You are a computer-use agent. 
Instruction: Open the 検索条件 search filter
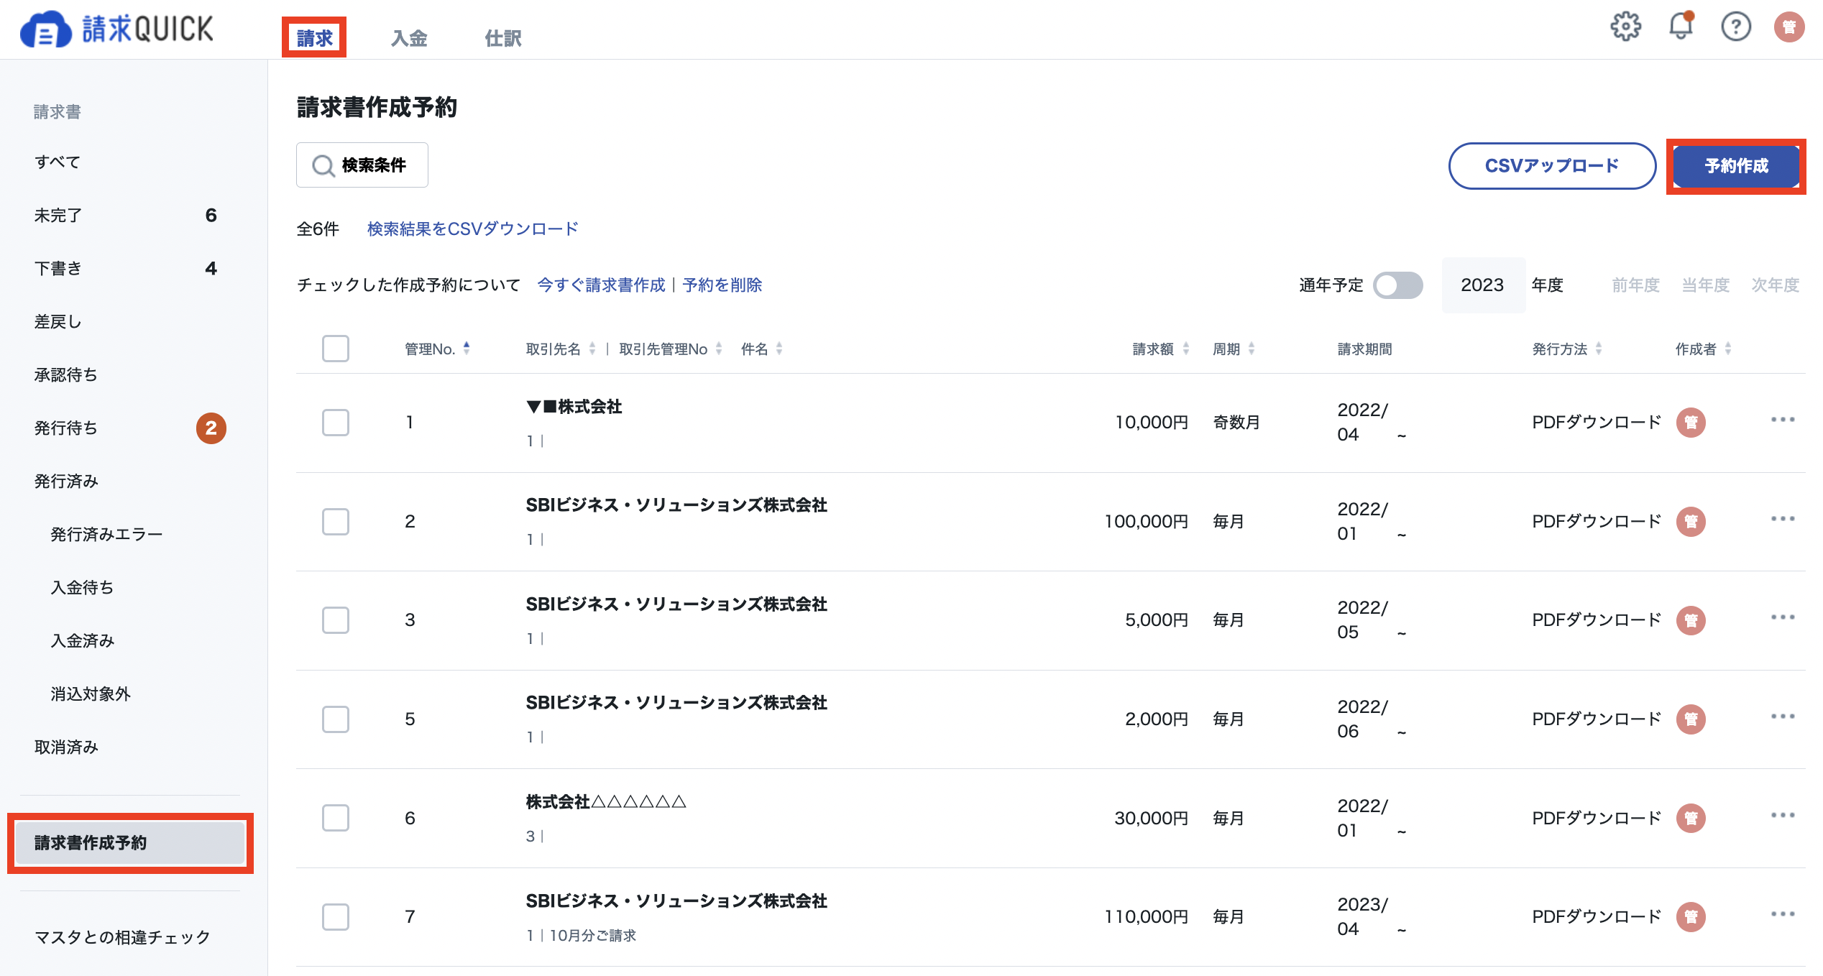[362, 165]
